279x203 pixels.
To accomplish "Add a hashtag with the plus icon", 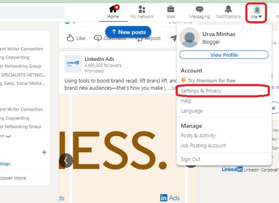I will (44, 152).
